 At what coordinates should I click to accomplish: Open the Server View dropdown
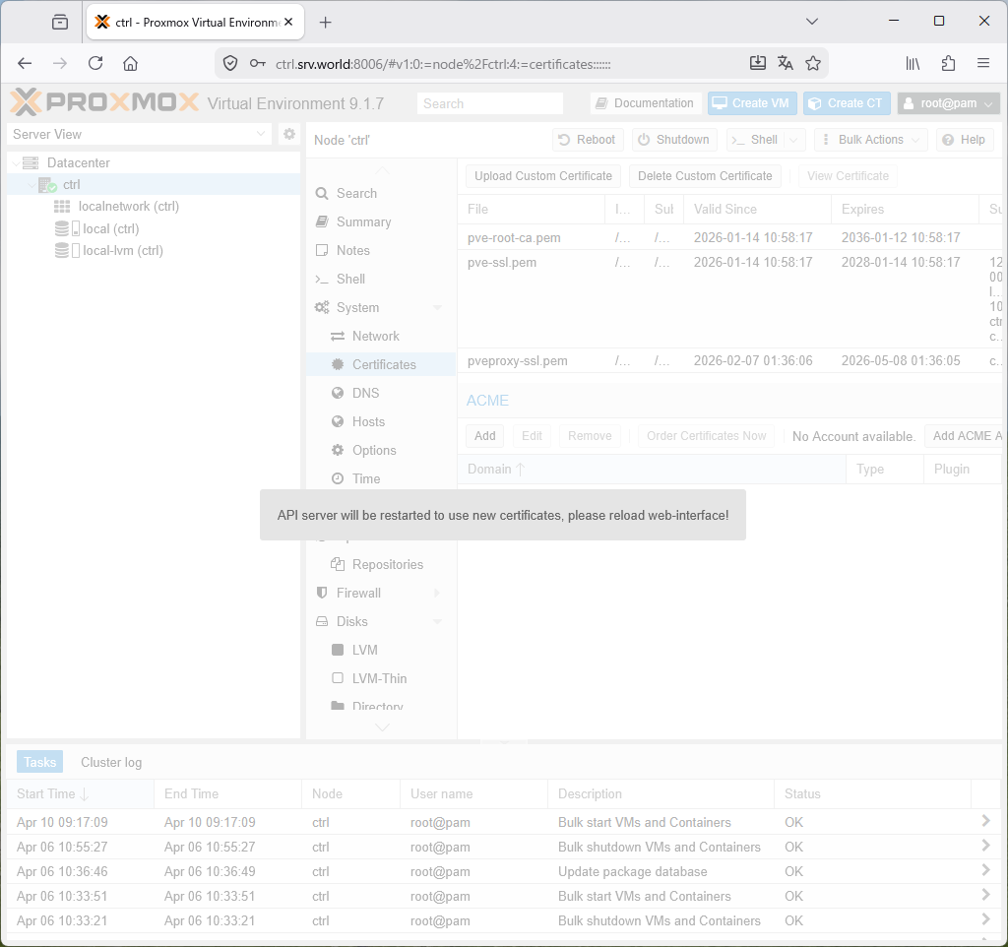[139, 134]
